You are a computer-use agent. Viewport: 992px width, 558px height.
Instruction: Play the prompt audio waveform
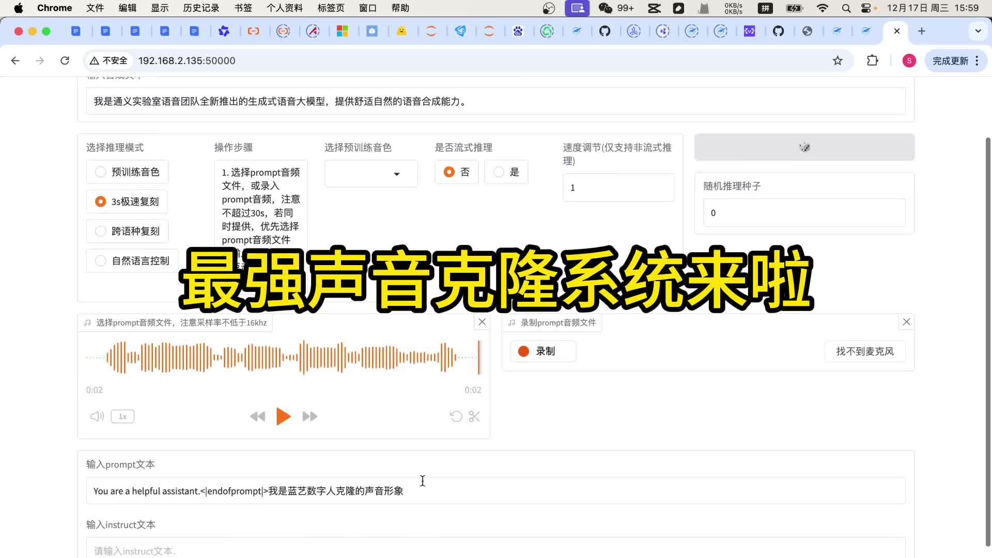point(283,416)
